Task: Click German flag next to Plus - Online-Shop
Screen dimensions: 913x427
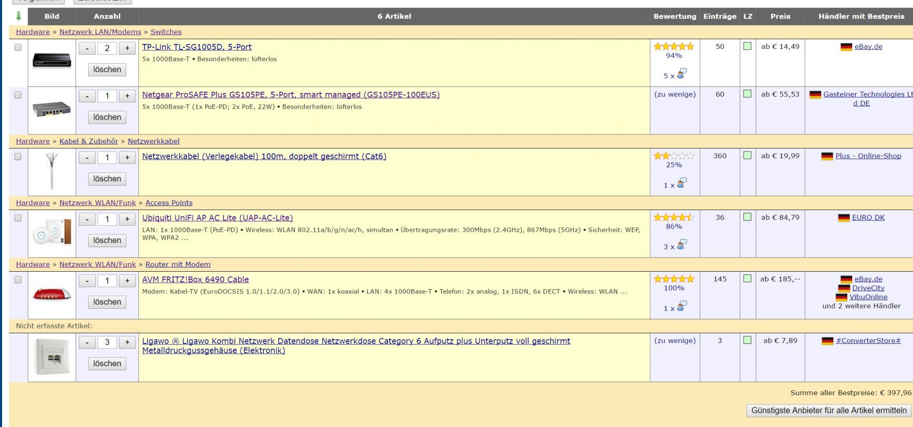Action: (827, 156)
